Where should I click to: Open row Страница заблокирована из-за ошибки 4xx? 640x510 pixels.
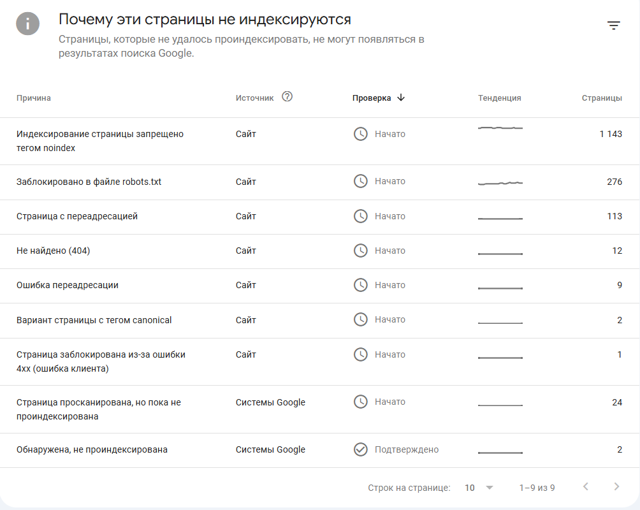(320, 361)
